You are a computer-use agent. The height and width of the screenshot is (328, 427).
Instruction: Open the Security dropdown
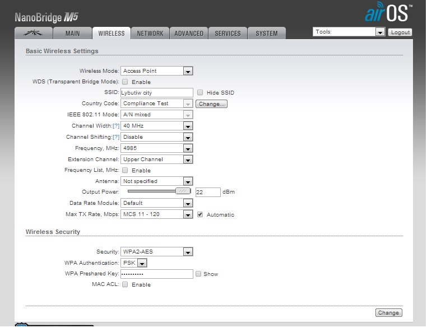coord(156,251)
